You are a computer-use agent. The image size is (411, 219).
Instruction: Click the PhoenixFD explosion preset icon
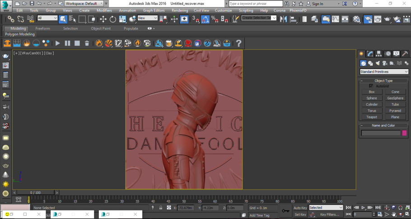coord(108,43)
